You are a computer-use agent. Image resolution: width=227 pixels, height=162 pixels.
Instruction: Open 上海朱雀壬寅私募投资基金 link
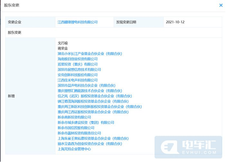(93, 138)
